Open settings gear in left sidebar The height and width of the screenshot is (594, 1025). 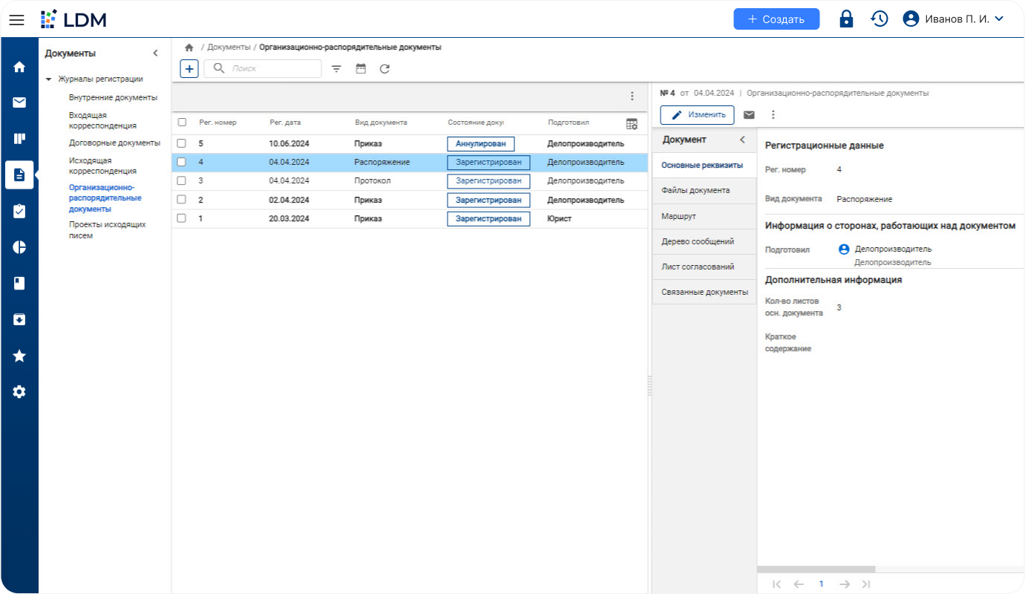pyautogui.click(x=19, y=391)
